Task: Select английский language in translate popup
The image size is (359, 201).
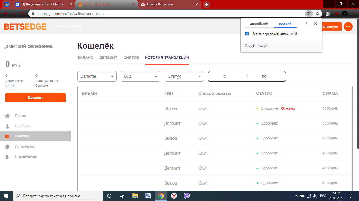Action: coord(259,24)
